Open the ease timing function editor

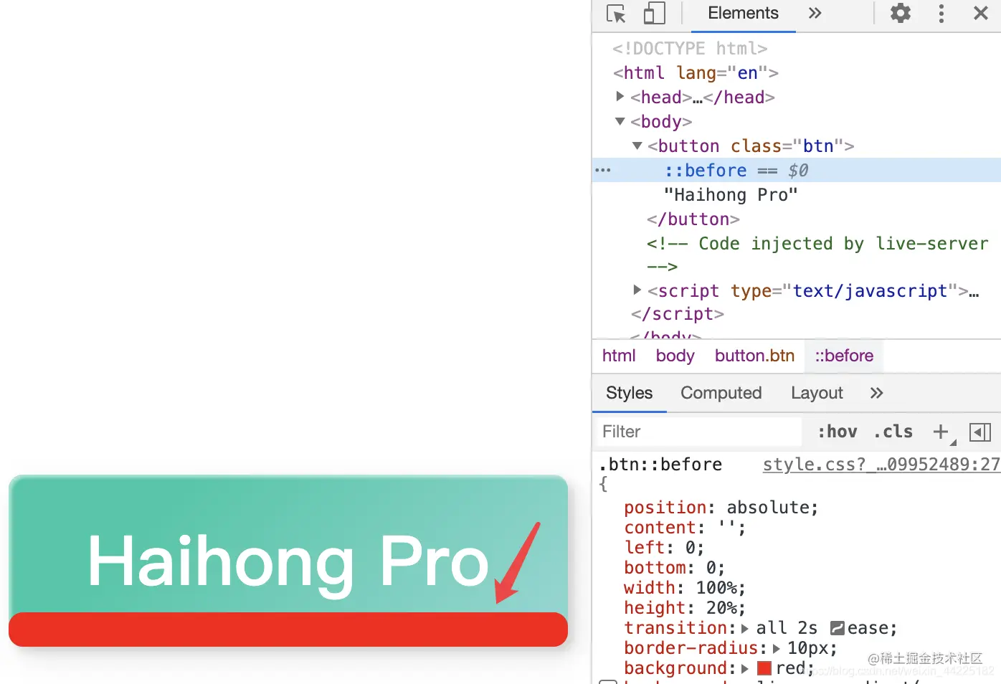837,628
